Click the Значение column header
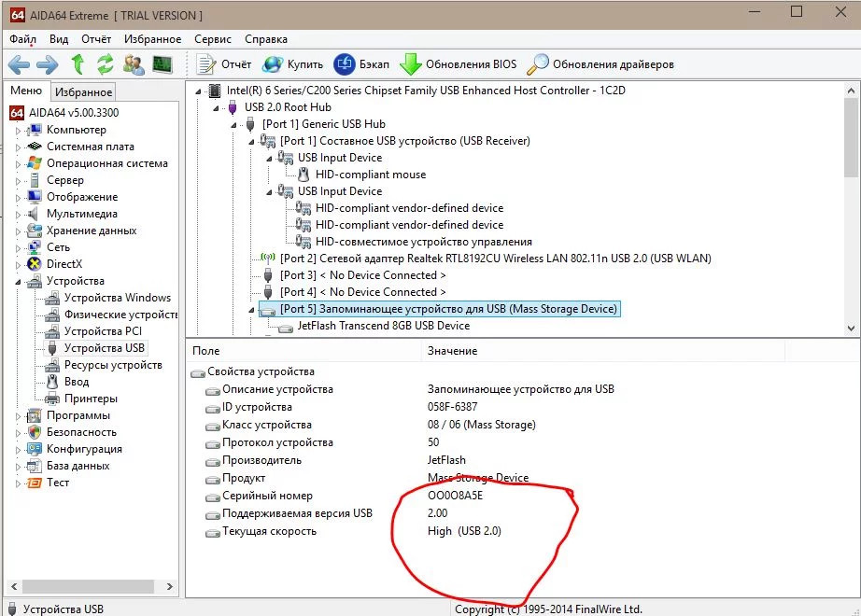Viewport: 861px width, 616px height. (603, 351)
